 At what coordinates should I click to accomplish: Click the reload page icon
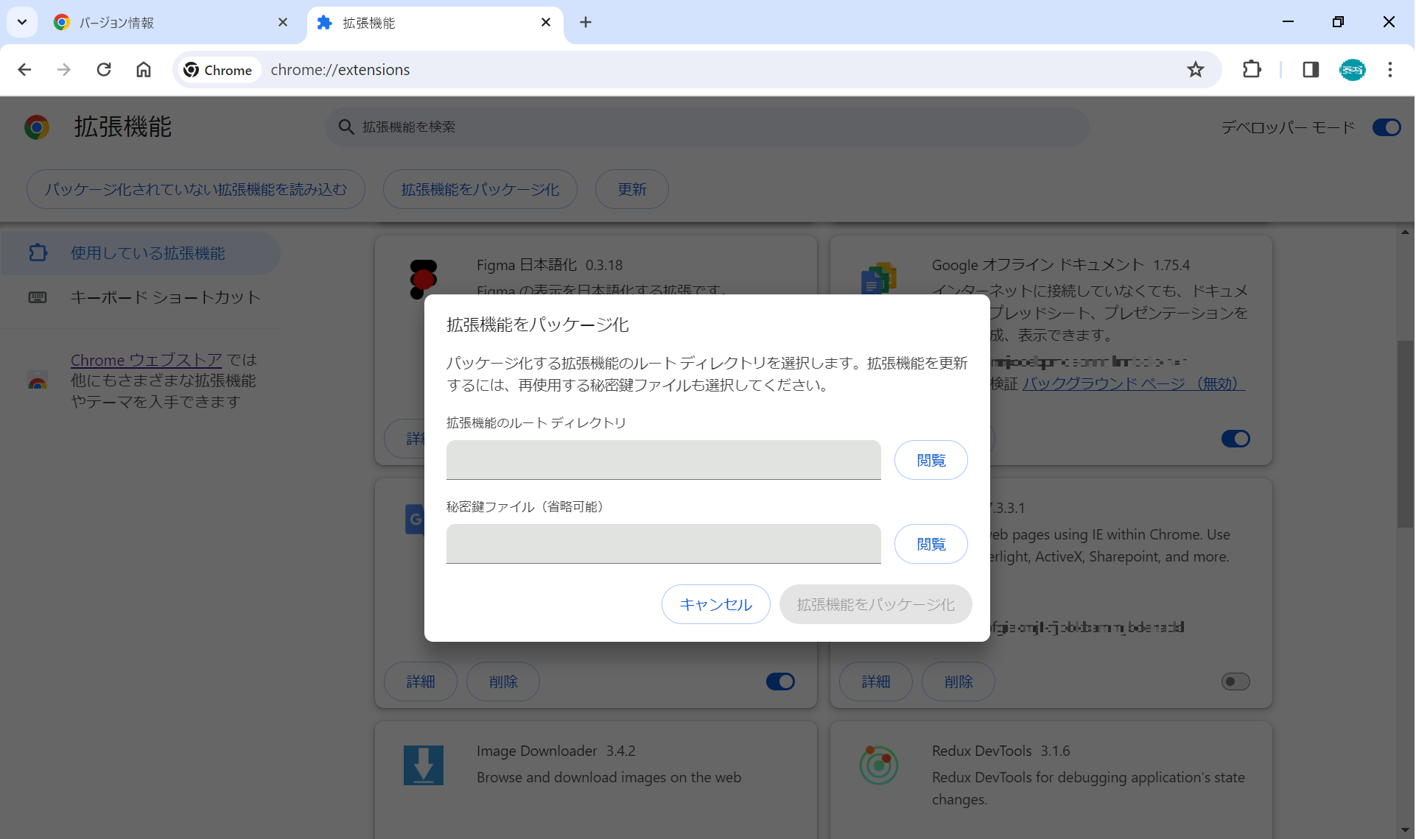tap(104, 69)
